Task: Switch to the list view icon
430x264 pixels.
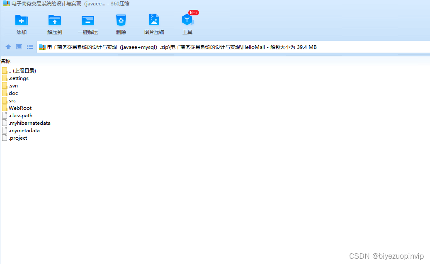Action: pos(29,47)
